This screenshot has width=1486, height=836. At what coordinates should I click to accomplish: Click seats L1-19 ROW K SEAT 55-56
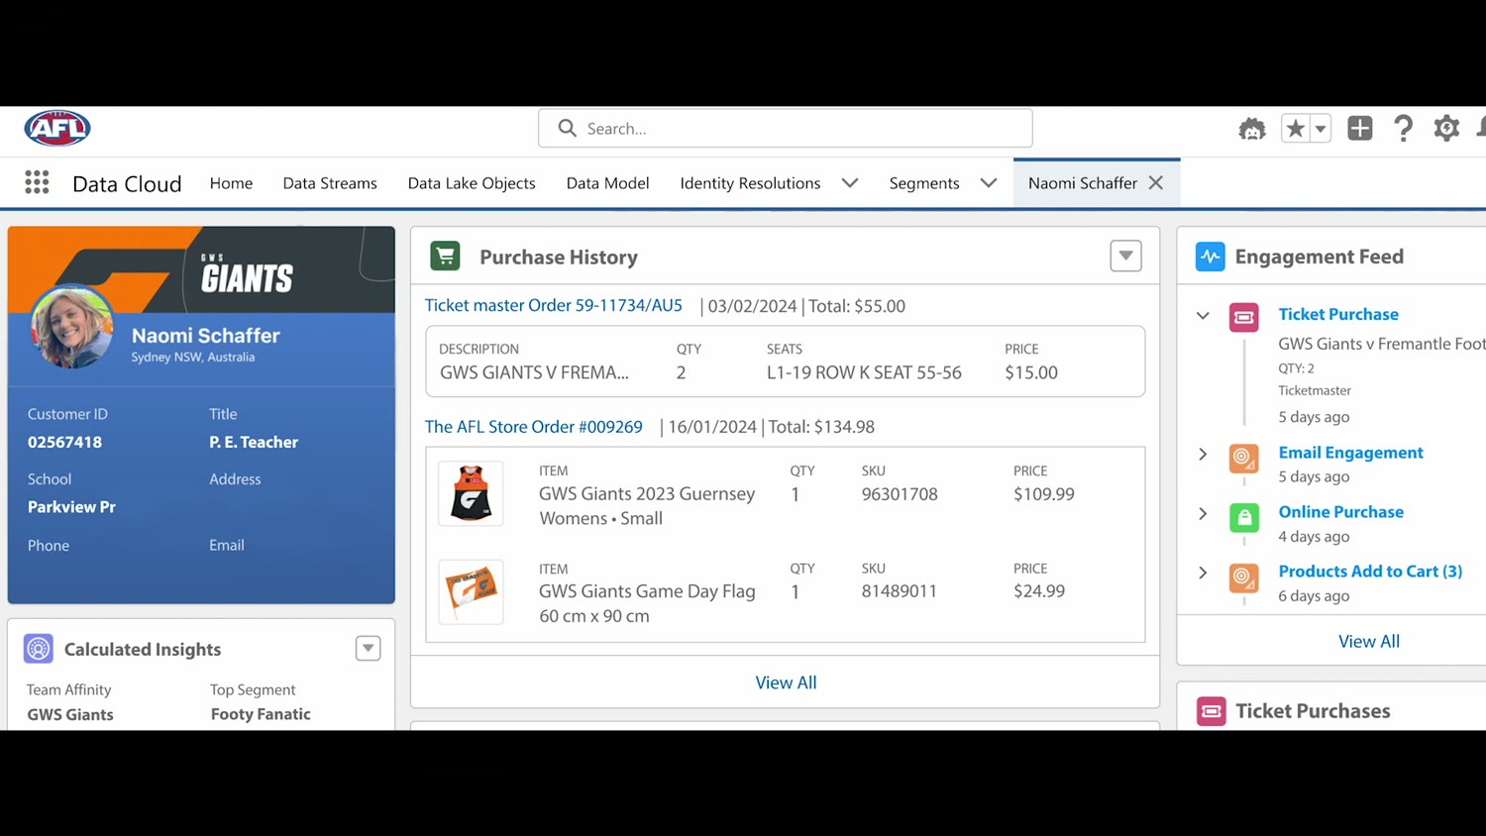(x=864, y=372)
